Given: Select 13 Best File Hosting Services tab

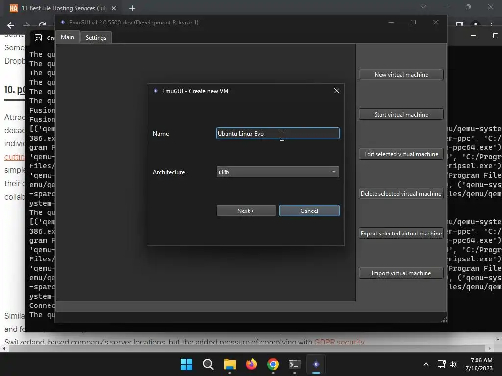Looking at the screenshot, I should point(64,8).
